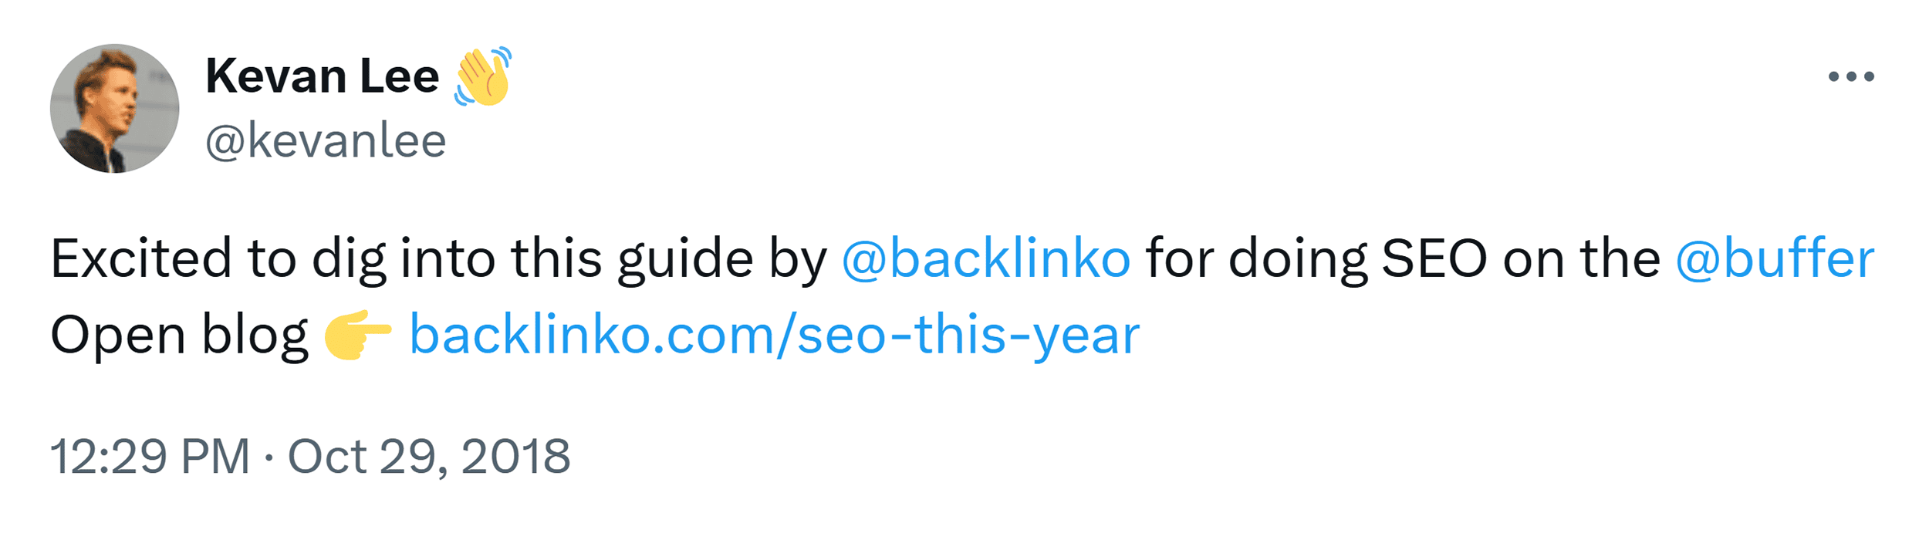The height and width of the screenshot is (540, 1929).
Task: Click the dot separator between time and date
Action: [269, 457]
